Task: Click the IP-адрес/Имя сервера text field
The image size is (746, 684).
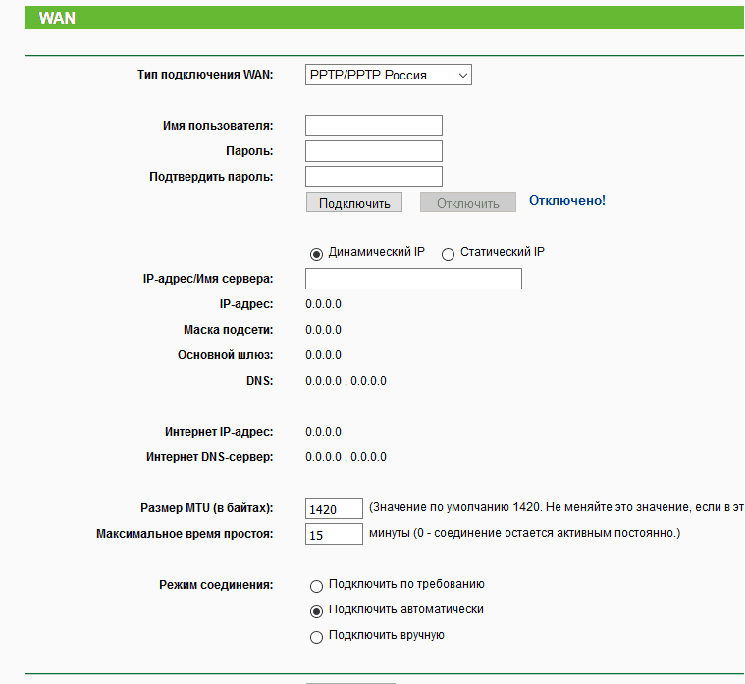Action: (x=413, y=280)
